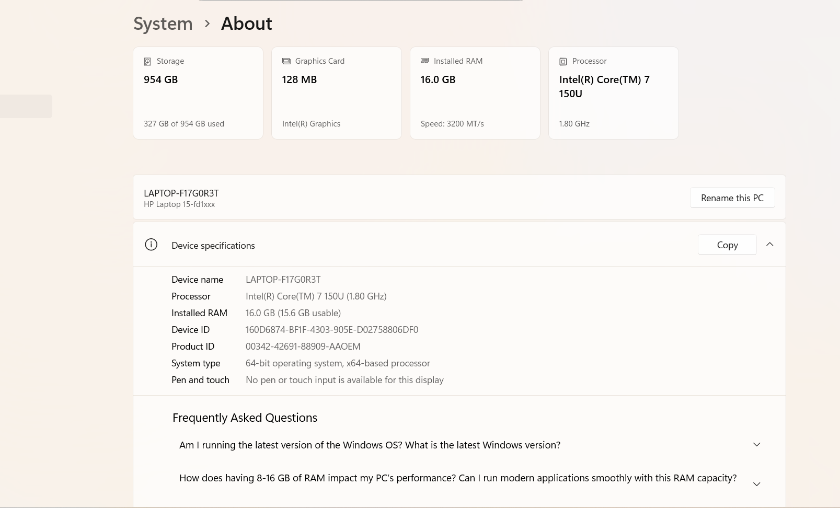This screenshot has width=840, height=508.
Task: Go back to System via breadcrumb
Action: (x=163, y=24)
